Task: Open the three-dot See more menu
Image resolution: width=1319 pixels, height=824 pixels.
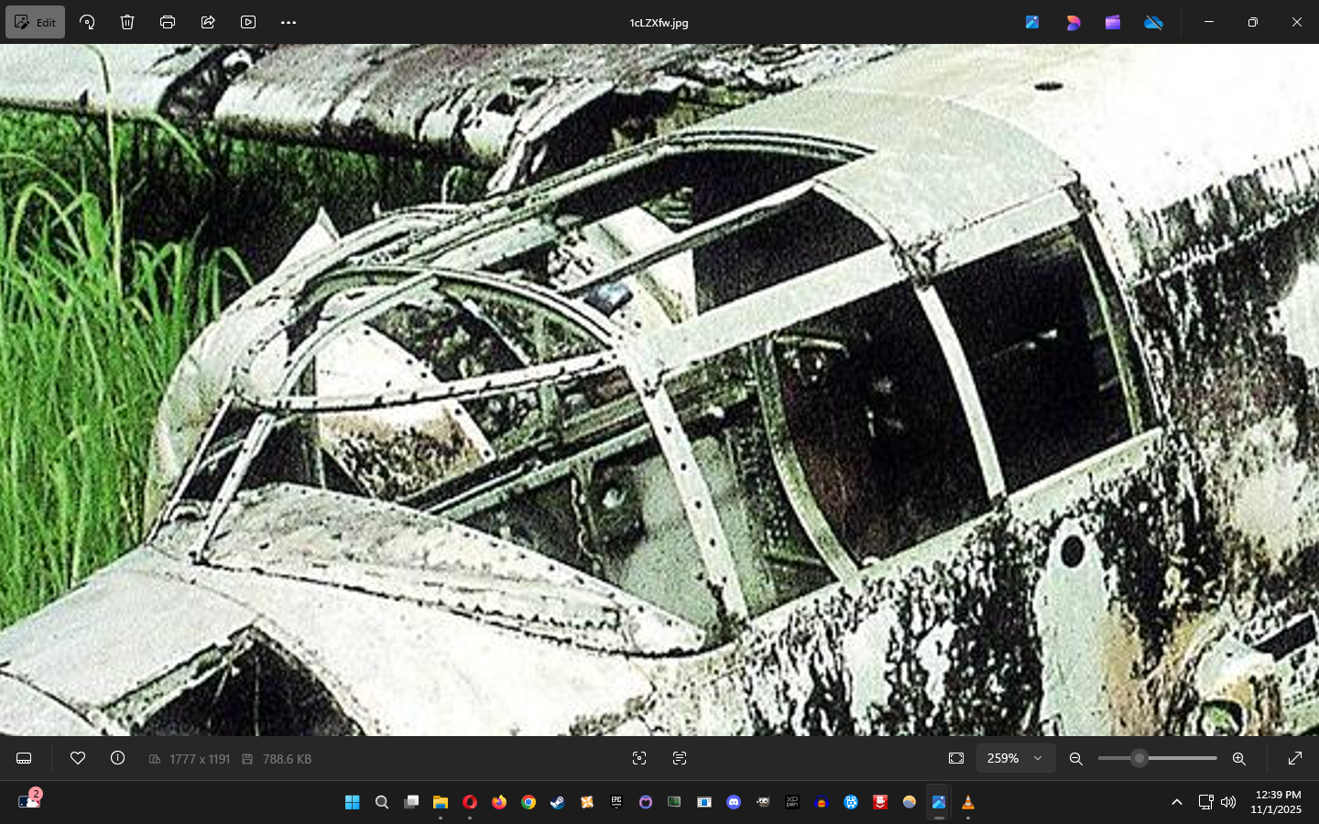Action: click(x=289, y=22)
